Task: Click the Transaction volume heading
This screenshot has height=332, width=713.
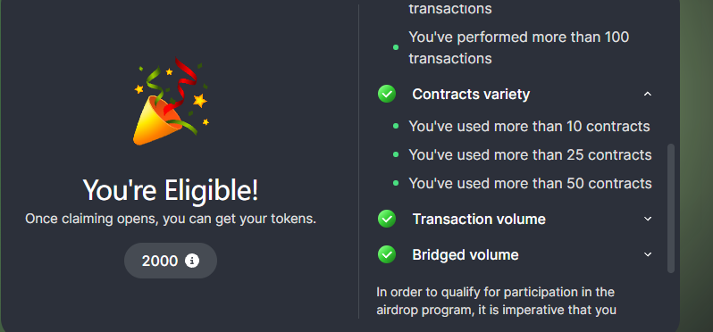Action: pyautogui.click(x=479, y=219)
